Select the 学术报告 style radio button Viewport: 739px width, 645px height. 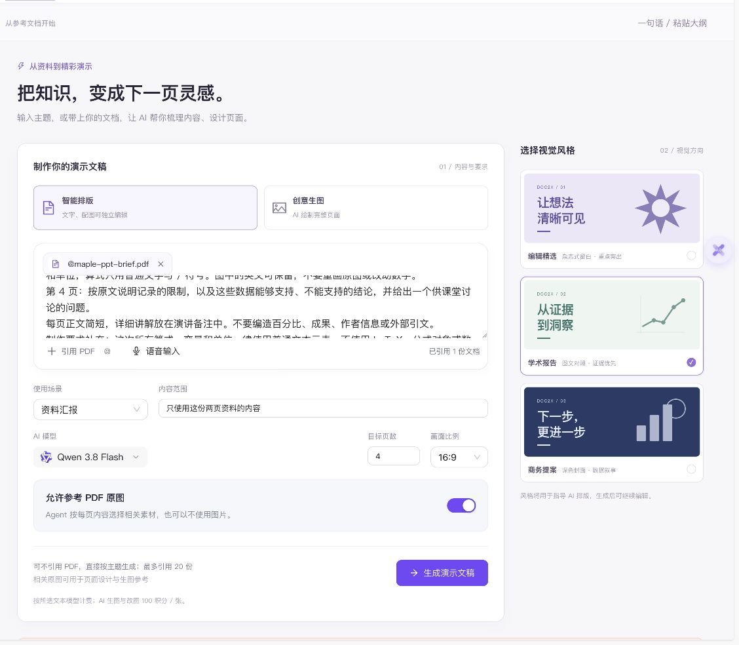pyautogui.click(x=691, y=362)
